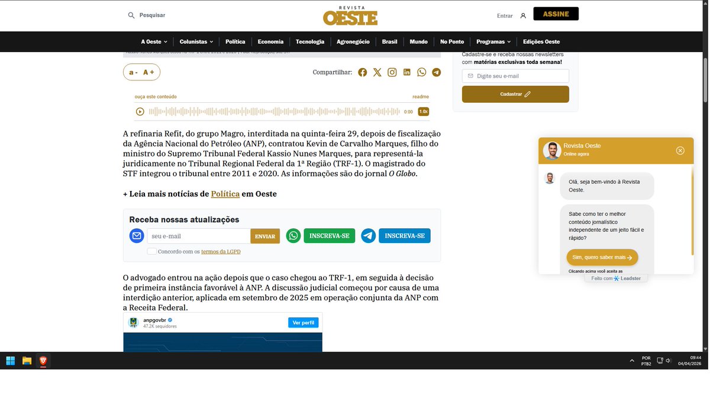Focus newsletter 'Digite seu e-mail' field

coord(515,76)
